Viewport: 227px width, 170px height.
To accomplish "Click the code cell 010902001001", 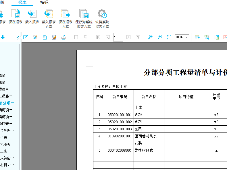I will click(x=120, y=136).
